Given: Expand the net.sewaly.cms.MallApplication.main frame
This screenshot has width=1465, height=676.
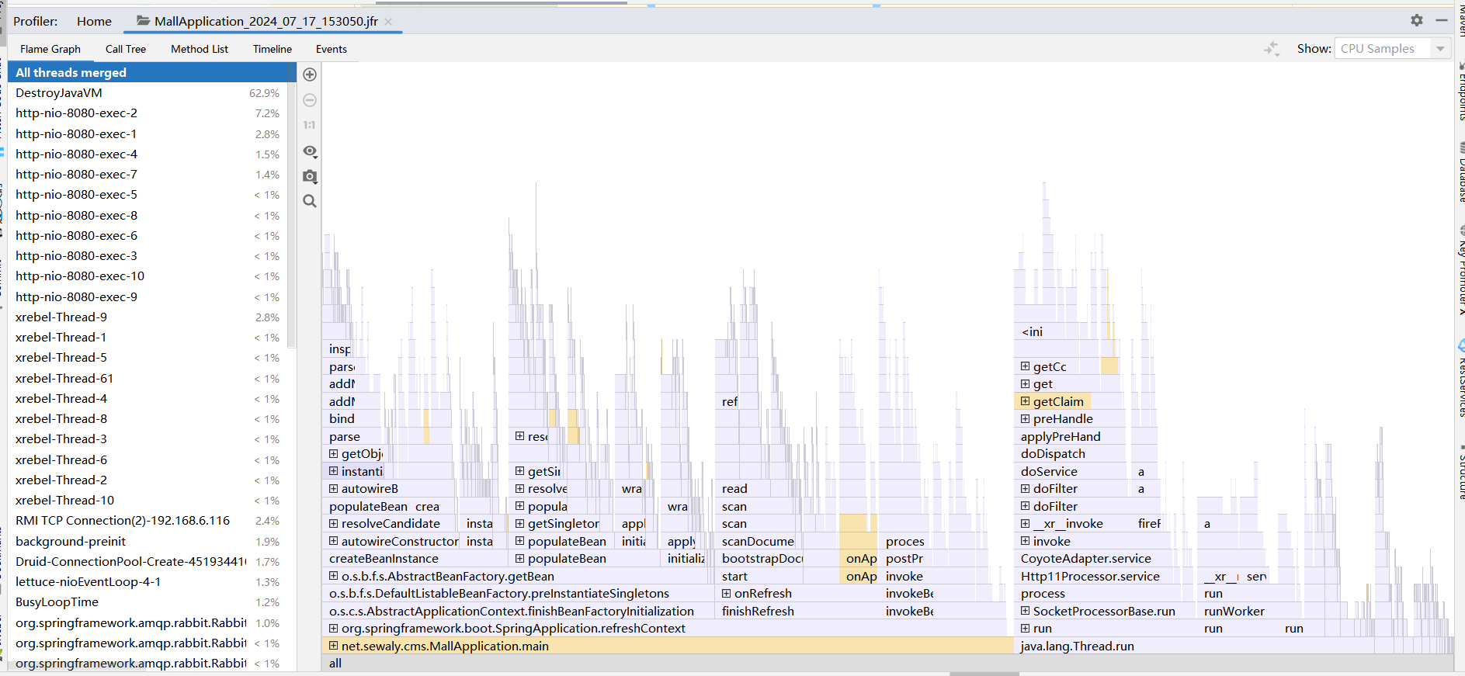Looking at the screenshot, I should pos(334,646).
